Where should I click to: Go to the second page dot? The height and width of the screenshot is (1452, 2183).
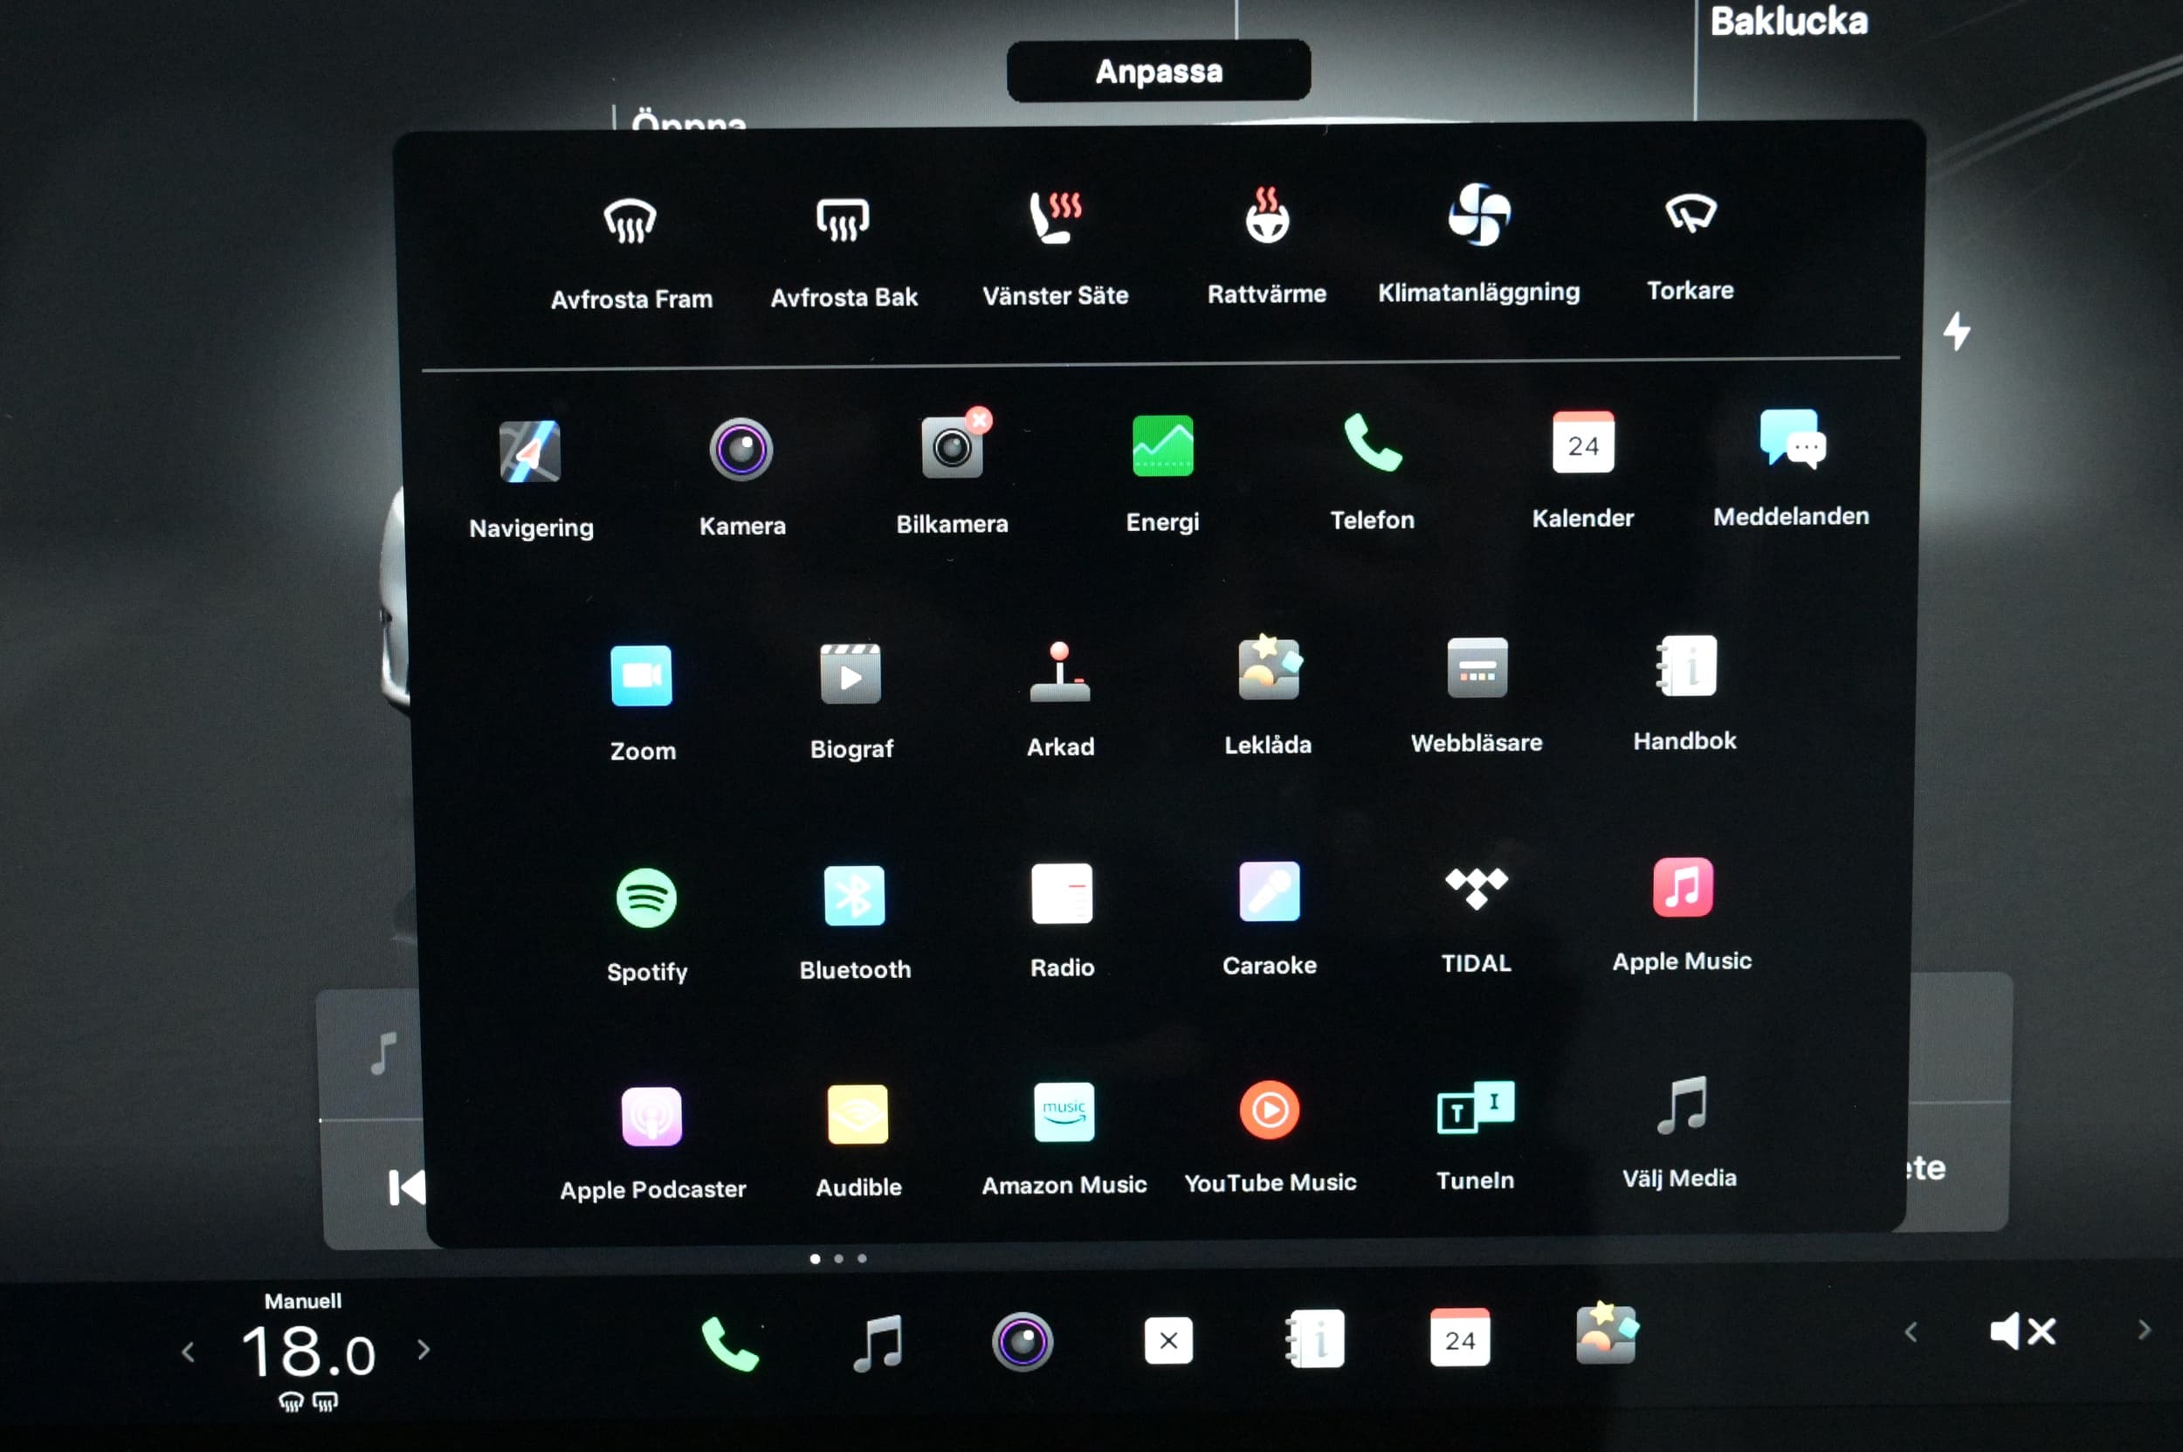(x=838, y=1258)
